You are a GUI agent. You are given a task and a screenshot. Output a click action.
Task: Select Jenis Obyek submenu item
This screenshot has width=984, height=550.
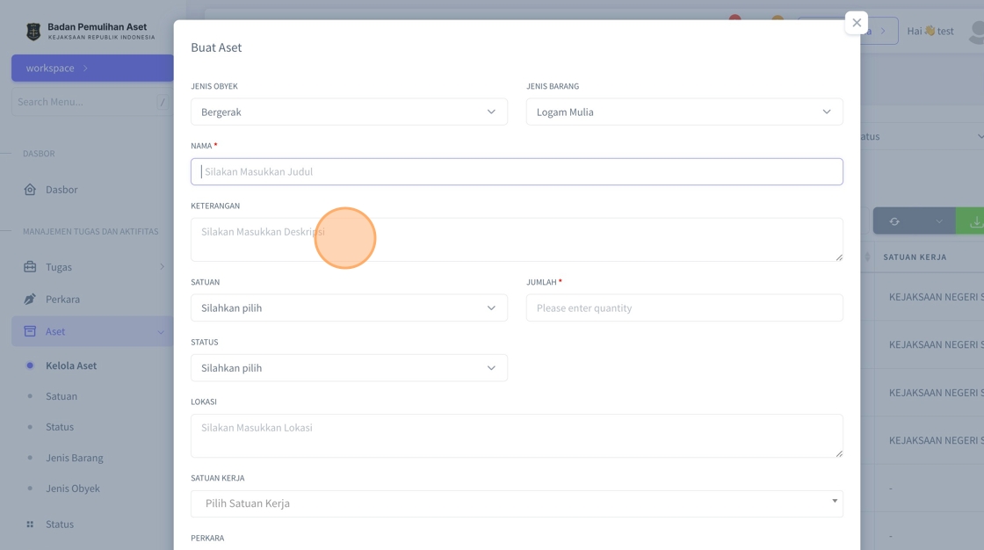(x=73, y=488)
